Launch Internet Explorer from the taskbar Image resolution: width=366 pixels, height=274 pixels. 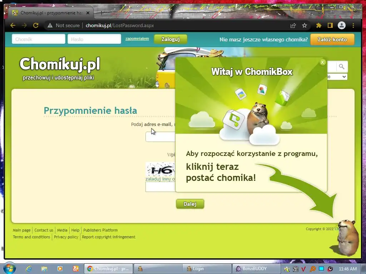29,269
